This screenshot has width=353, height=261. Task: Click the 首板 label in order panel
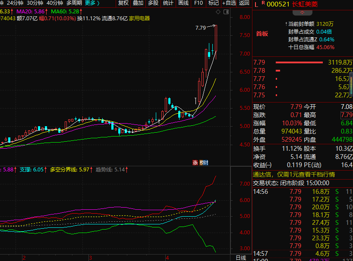(x=262, y=34)
